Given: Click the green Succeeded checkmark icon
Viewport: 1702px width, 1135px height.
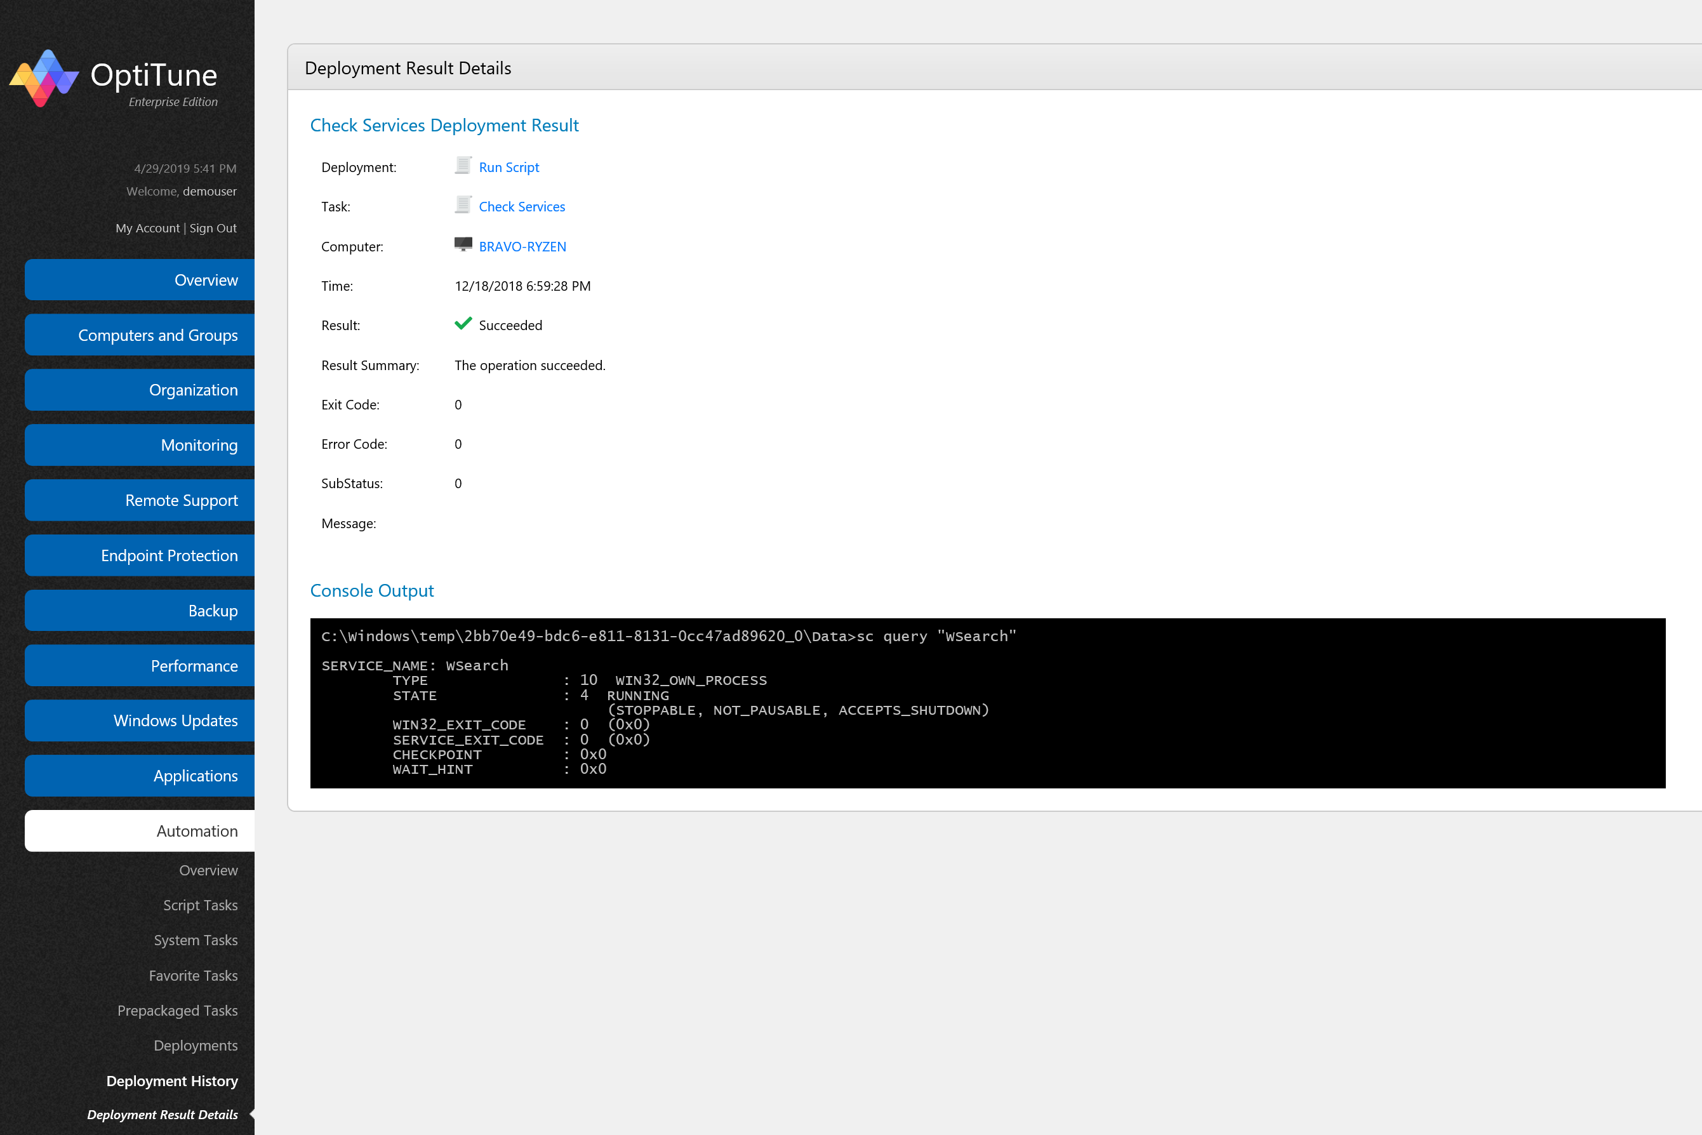Looking at the screenshot, I should pyautogui.click(x=463, y=324).
